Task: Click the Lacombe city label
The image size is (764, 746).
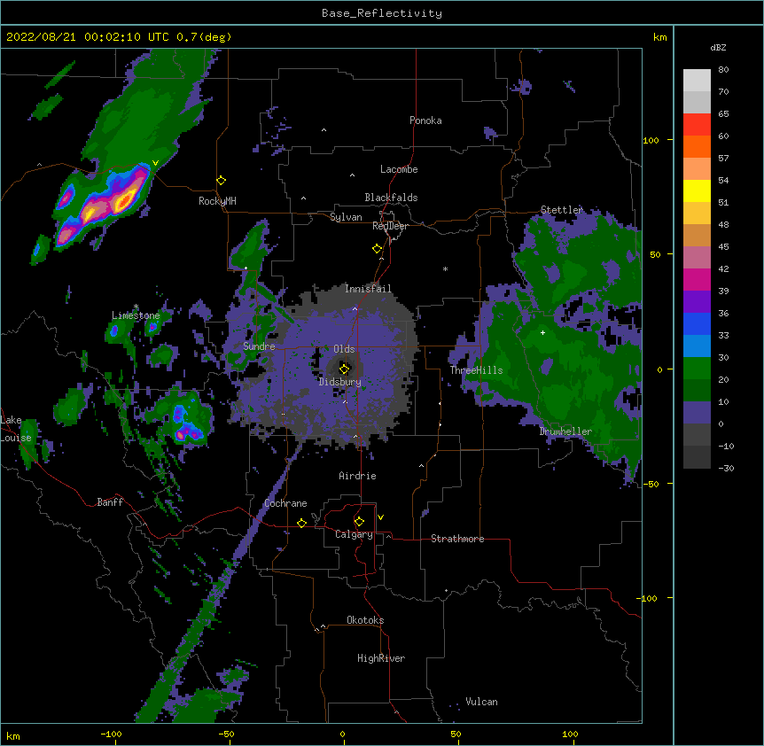Action: 399,169
